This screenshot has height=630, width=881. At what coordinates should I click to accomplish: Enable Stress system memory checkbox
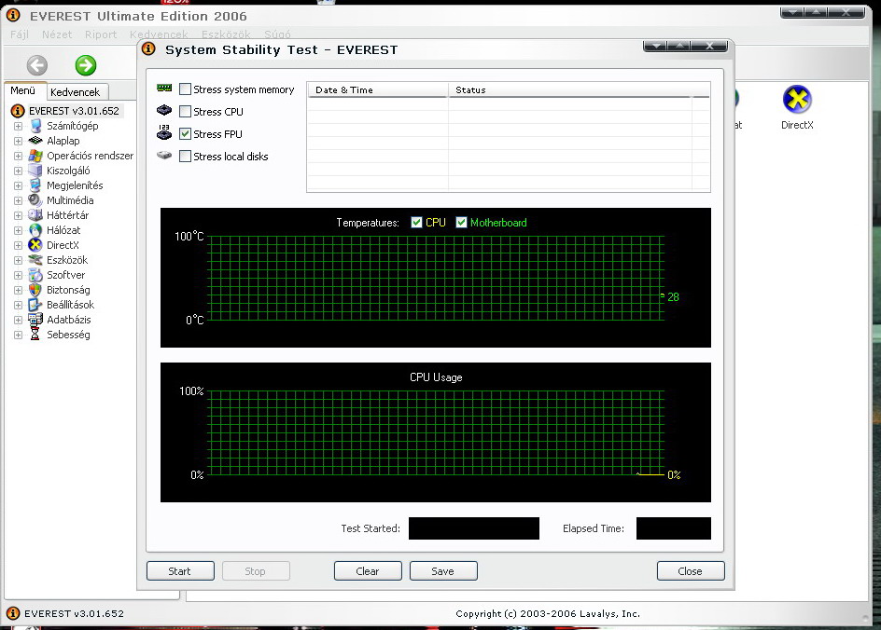[186, 89]
